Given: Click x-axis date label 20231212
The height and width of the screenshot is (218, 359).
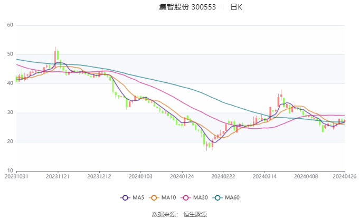Looking at the screenshot, I should [99, 176].
